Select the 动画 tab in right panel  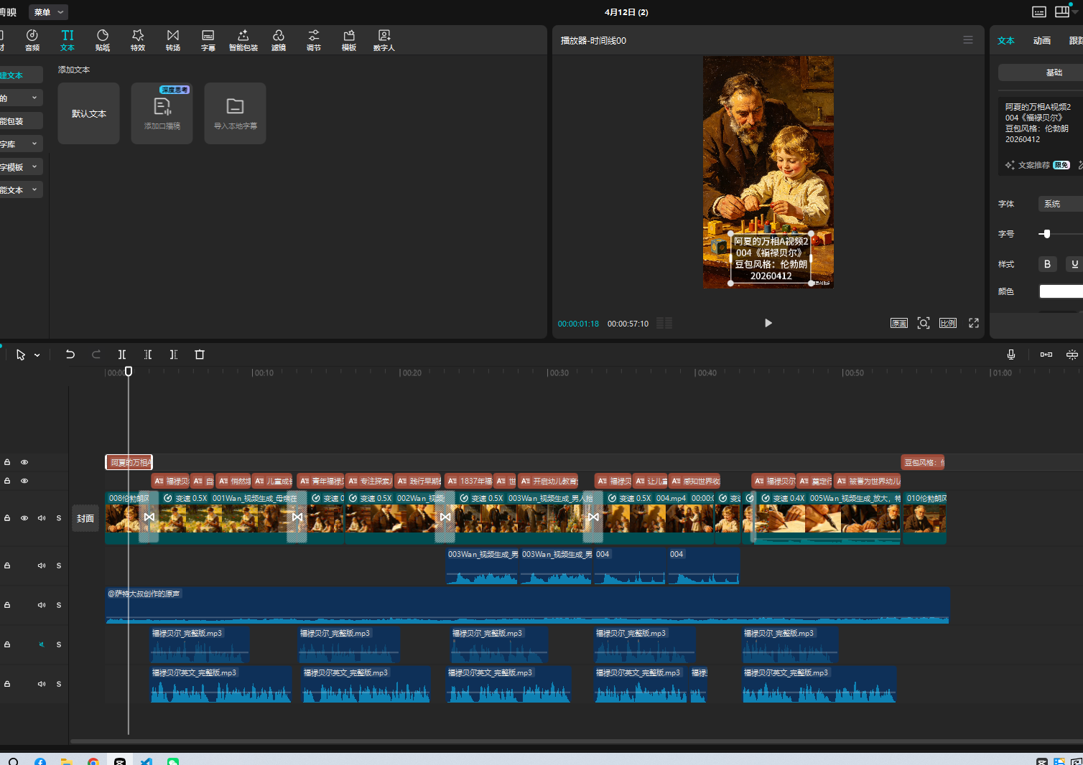1041,41
